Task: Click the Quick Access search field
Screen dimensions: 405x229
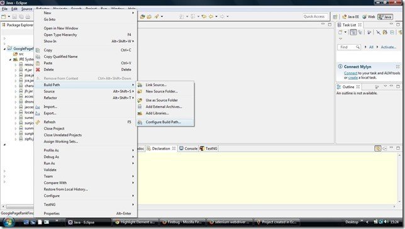Action: (x=315, y=16)
